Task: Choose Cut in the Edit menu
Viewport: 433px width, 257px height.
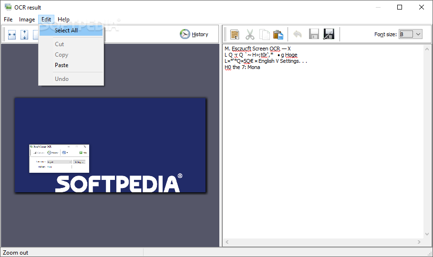Action: (71, 44)
